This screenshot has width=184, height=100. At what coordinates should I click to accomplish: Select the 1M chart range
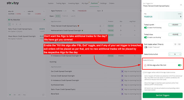[x=10, y=95]
